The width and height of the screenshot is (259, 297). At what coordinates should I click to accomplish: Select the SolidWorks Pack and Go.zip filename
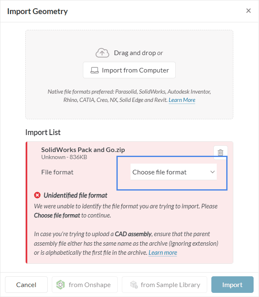point(83,150)
